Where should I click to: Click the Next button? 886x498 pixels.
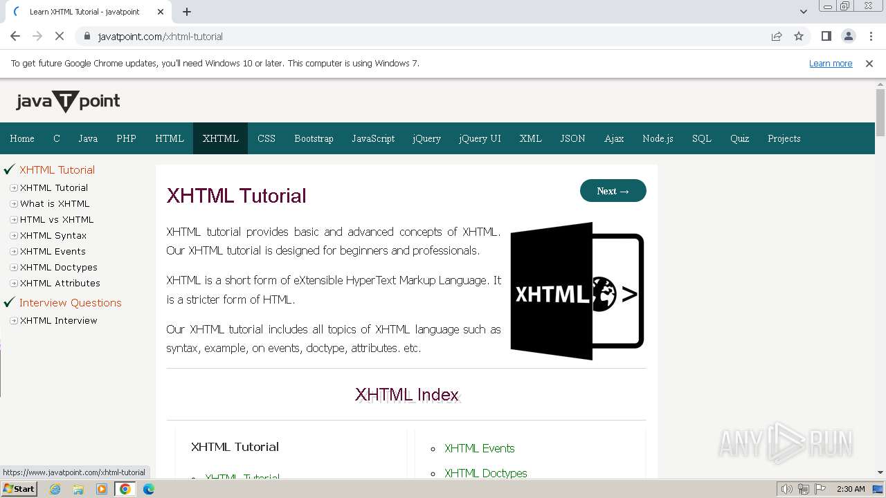coord(613,191)
